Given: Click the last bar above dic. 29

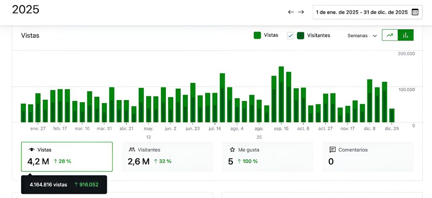Looking at the screenshot, I should tap(392, 115).
